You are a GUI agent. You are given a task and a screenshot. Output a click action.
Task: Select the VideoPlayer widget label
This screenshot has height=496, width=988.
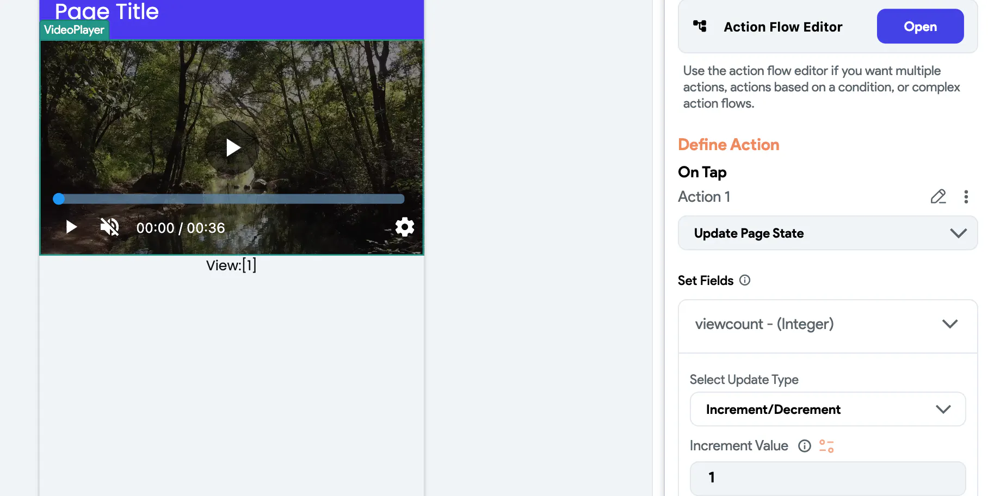pos(74,30)
